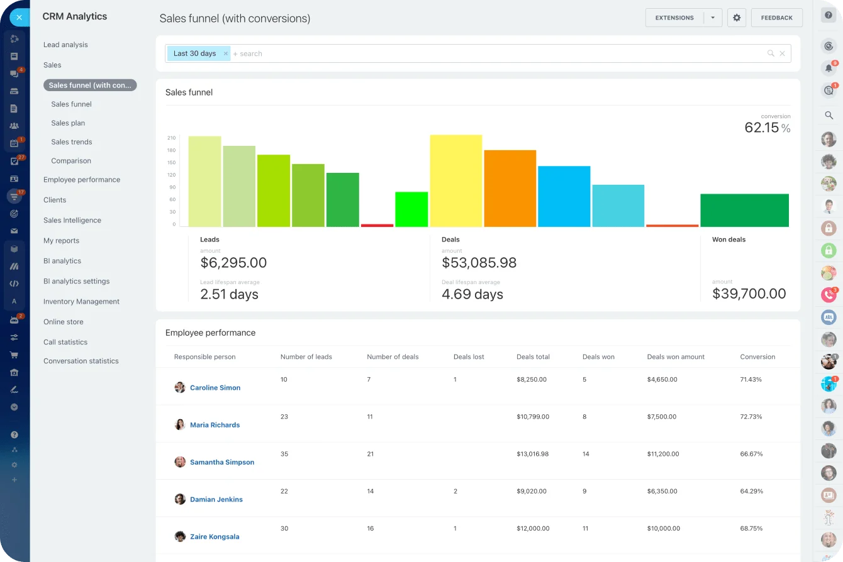
Task: Select the BI analytics chart icon
Action: point(15,266)
